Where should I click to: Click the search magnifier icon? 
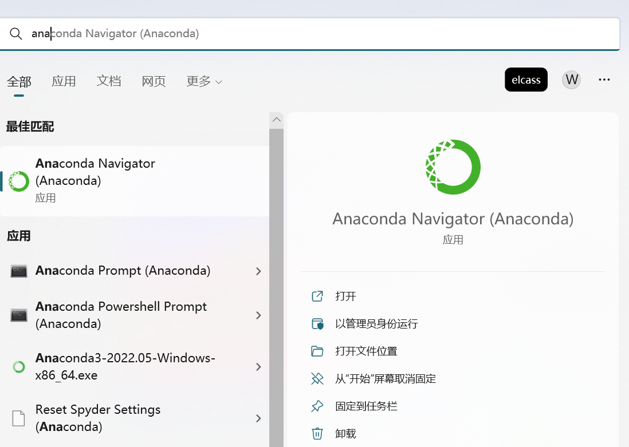click(16, 34)
